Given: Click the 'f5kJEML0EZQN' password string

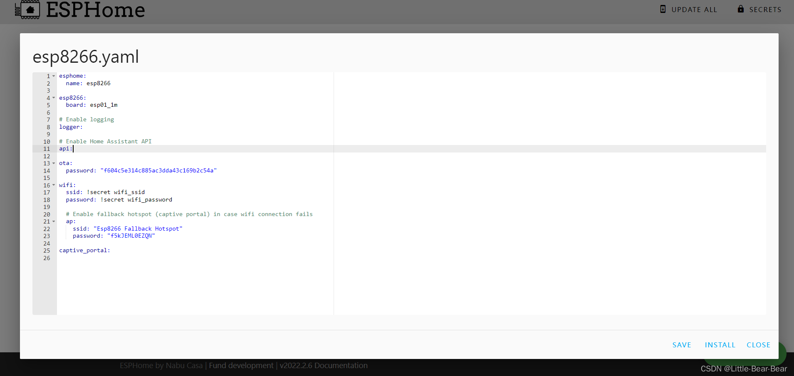Looking at the screenshot, I should 131,236.
